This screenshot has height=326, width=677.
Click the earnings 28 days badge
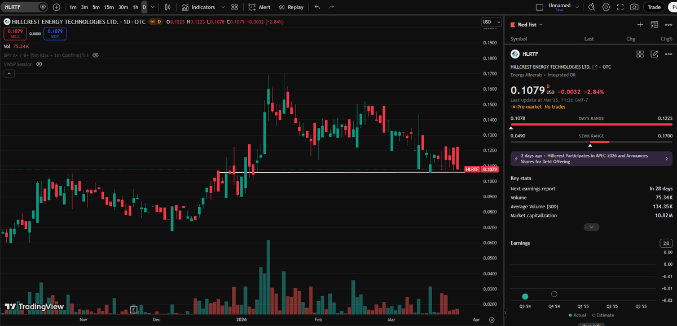click(666, 243)
